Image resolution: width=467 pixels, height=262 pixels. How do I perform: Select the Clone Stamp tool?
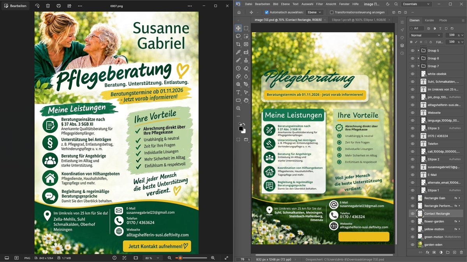[246, 60]
